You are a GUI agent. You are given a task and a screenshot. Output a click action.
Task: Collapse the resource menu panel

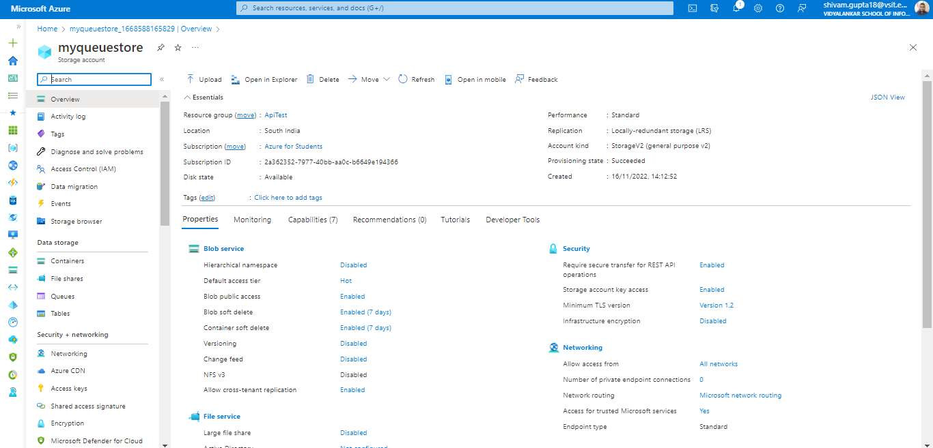click(x=162, y=80)
